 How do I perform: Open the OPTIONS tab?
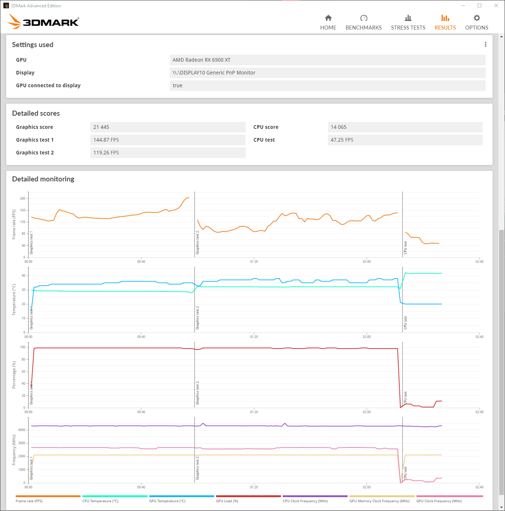[x=477, y=23]
